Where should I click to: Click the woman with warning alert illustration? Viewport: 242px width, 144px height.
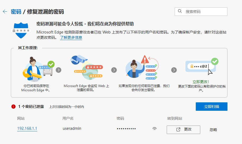[142, 67]
